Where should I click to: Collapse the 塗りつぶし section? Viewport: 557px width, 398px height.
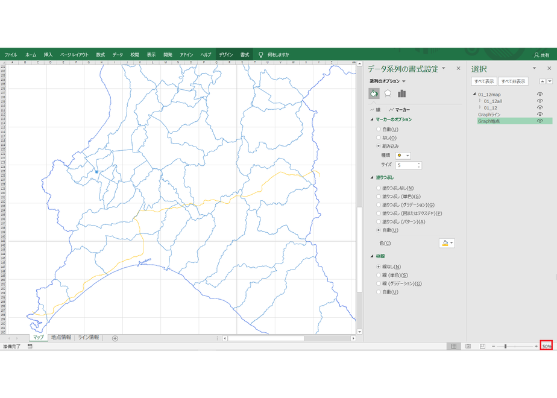[x=373, y=177]
